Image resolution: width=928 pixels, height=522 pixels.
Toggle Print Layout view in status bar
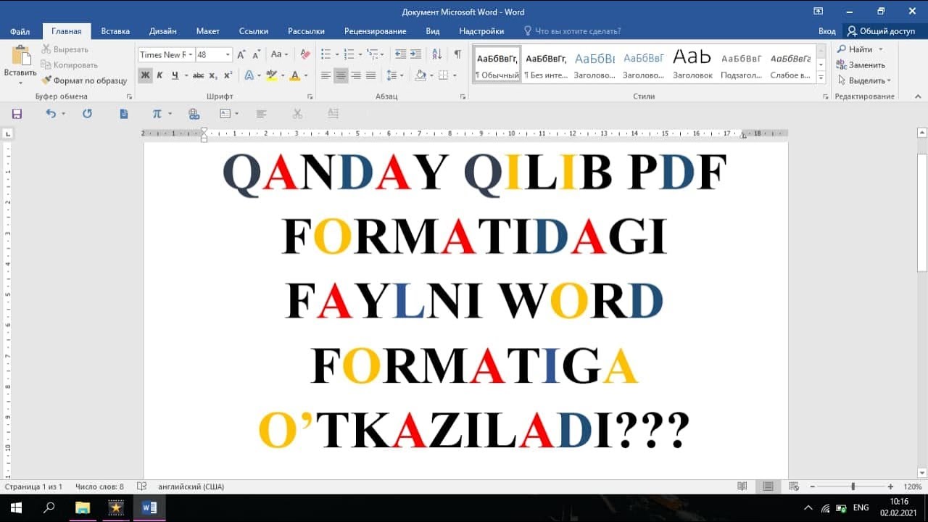pyautogui.click(x=768, y=486)
